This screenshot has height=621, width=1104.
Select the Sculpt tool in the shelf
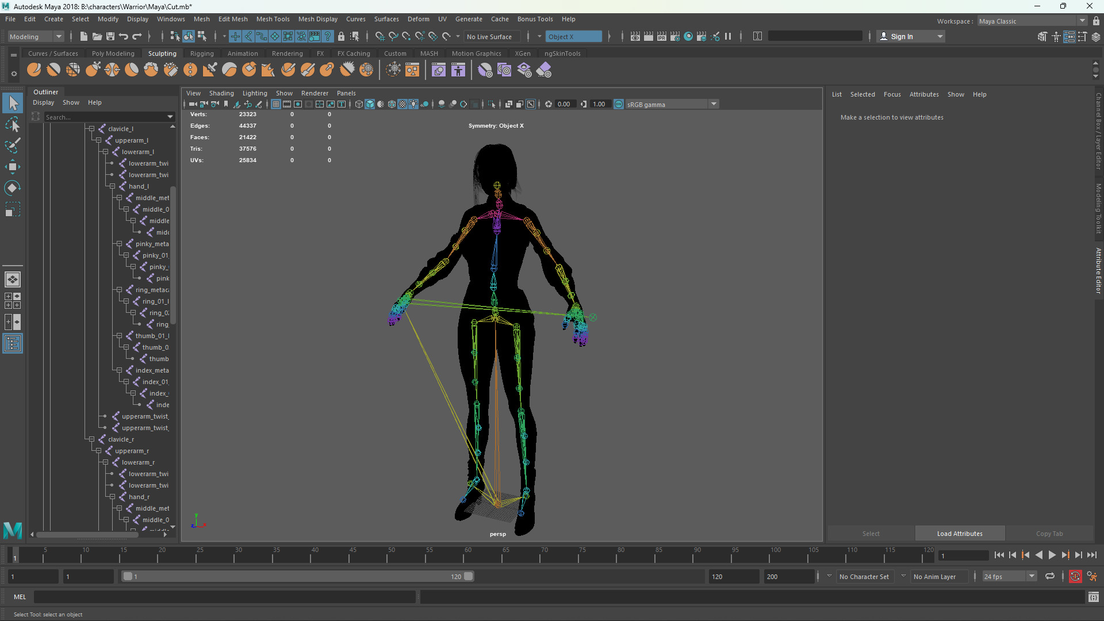pyautogui.click(x=34, y=70)
